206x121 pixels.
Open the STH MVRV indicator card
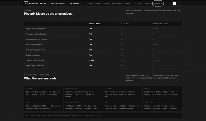pos(123,93)
